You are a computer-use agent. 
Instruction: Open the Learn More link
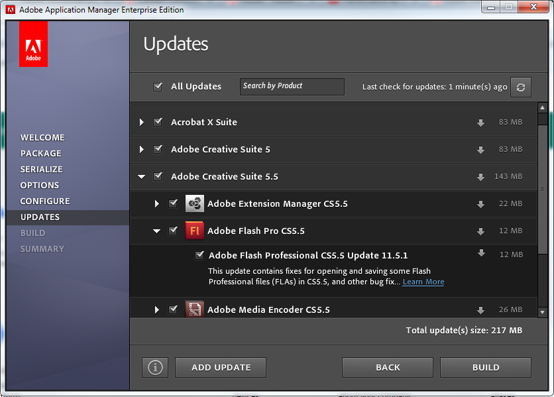coord(423,281)
